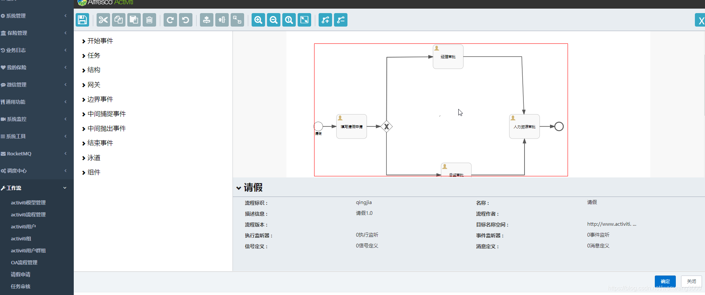
Task: Select the 经理审批 user task node
Action: tap(448, 57)
